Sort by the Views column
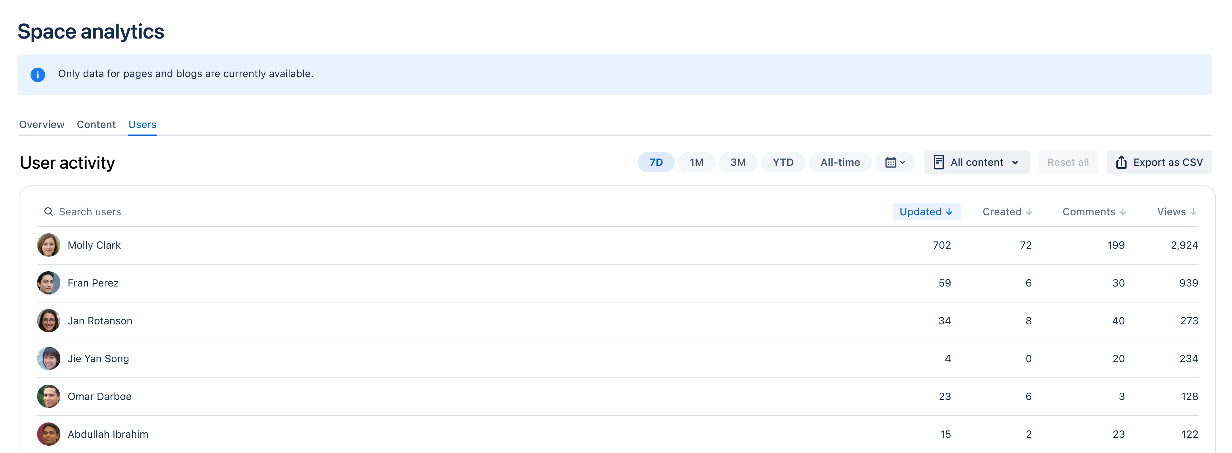Image resolution: width=1232 pixels, height=453 pixels. (x=1176, y=212)
